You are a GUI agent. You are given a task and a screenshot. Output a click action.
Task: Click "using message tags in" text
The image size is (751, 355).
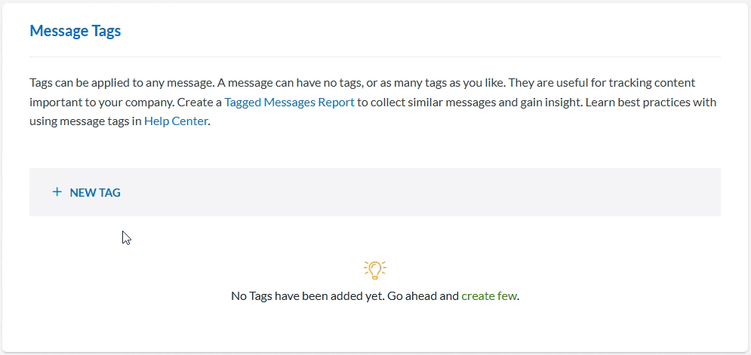pos(85,121)
